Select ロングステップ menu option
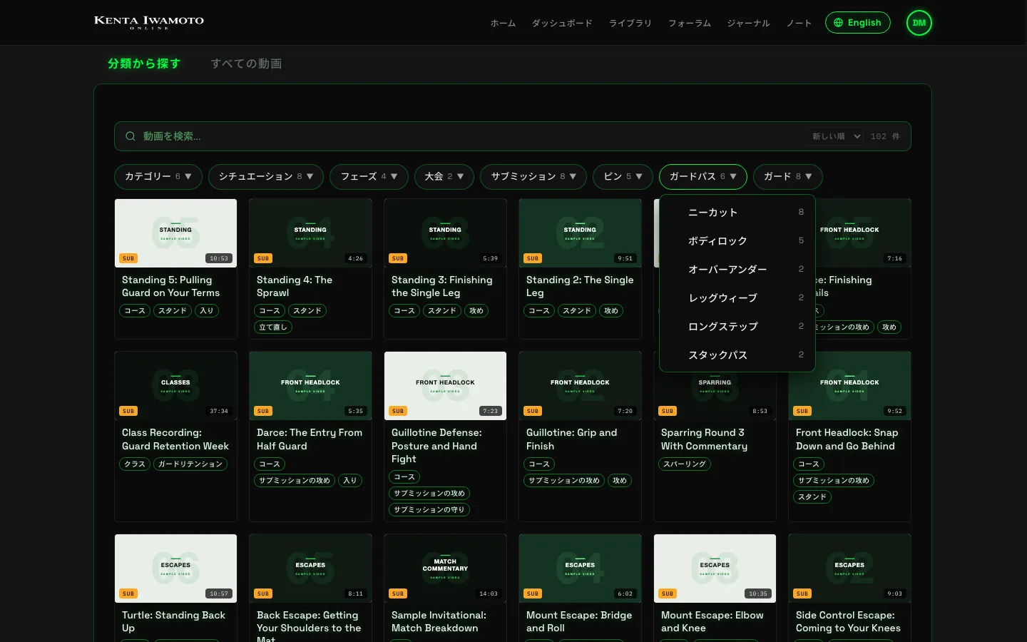The image size is (1027, 642). tap(737, 326)
